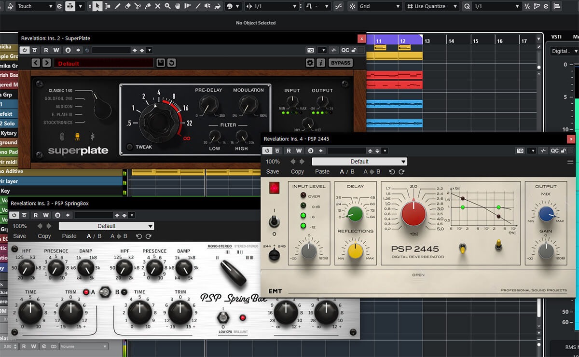Click the SuperPlate save preset floppy icon
579x357 pixels.
pyautogui.click(x=161, y=63)
